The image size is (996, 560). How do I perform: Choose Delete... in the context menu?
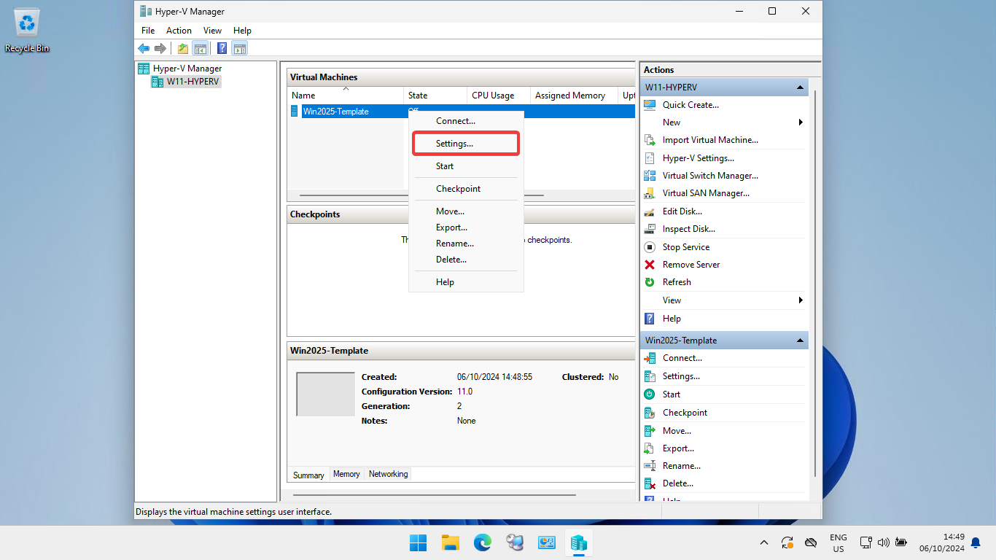(x=466, y=260)
